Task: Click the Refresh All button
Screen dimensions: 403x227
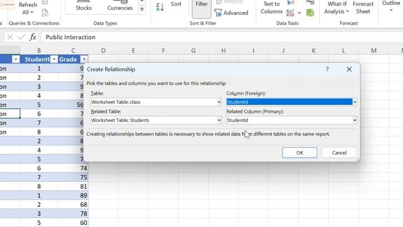Action: pyautogui.click(x=28, y=8)
